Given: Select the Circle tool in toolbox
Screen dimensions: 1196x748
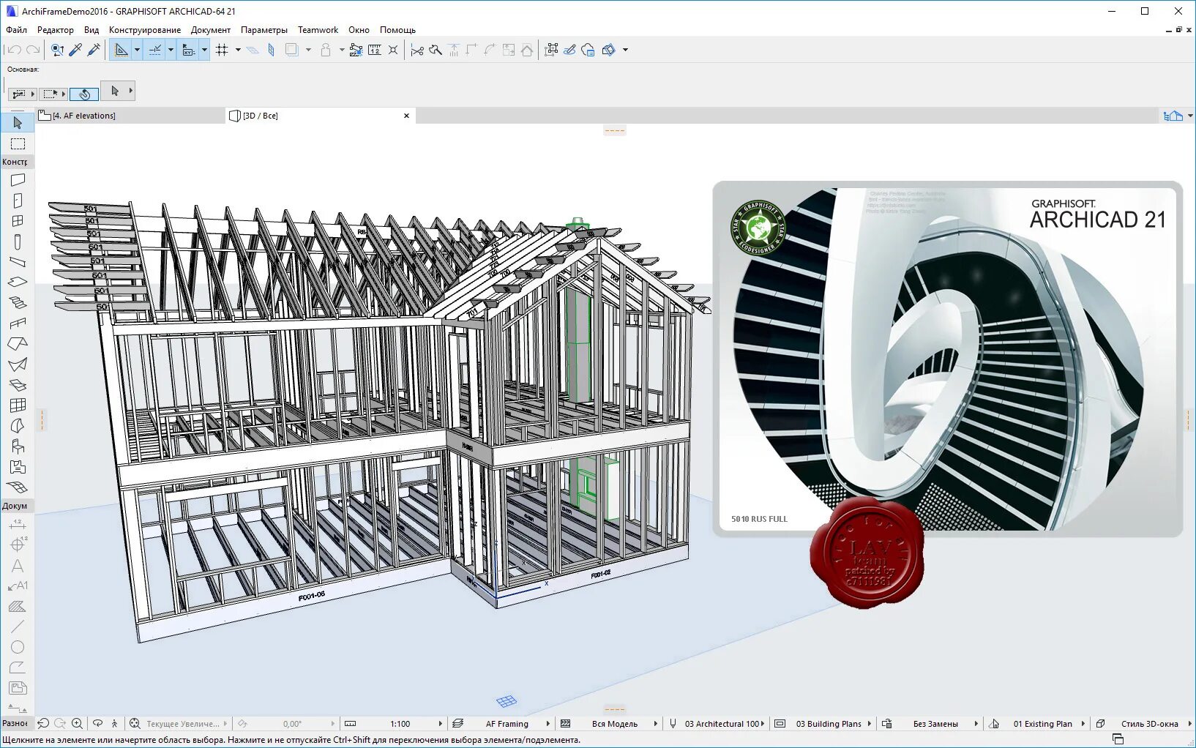Looking at the screenshot, I should pos(18,647).
